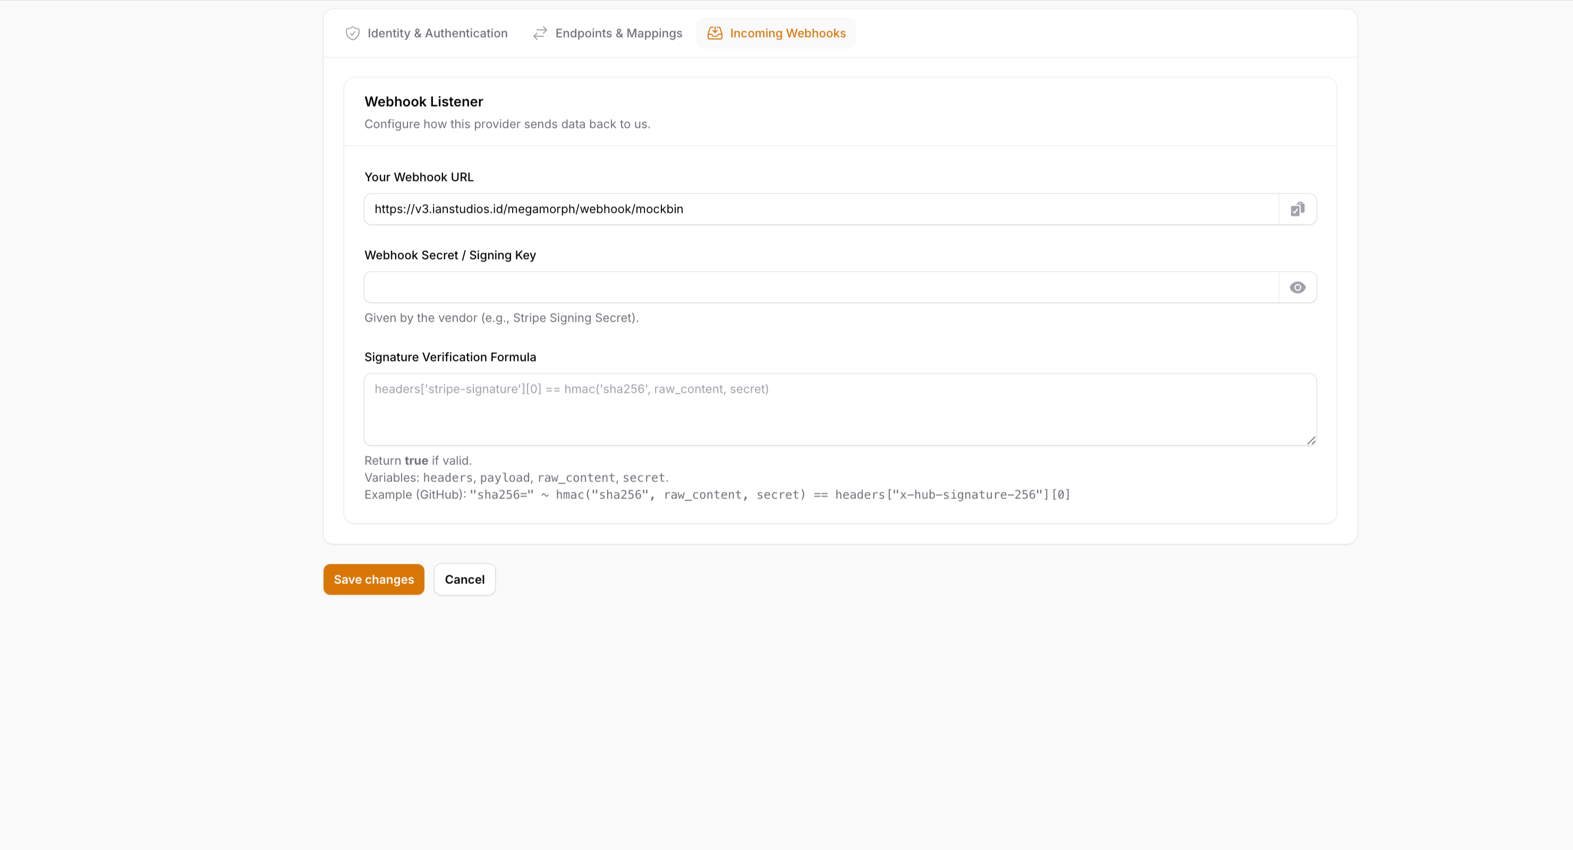Click the eye icon on the signing key field

point(1297,287)
